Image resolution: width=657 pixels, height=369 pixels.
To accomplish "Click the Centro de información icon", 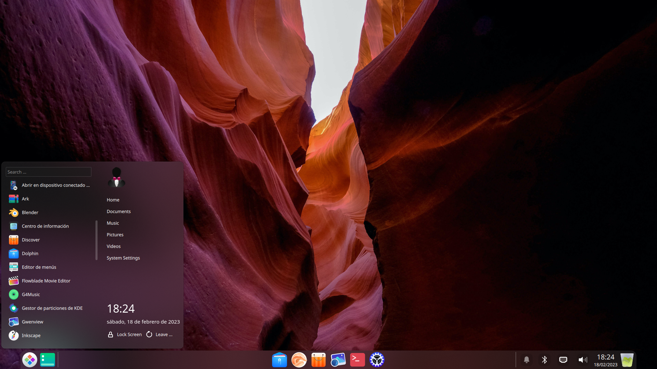I will 14,226.
